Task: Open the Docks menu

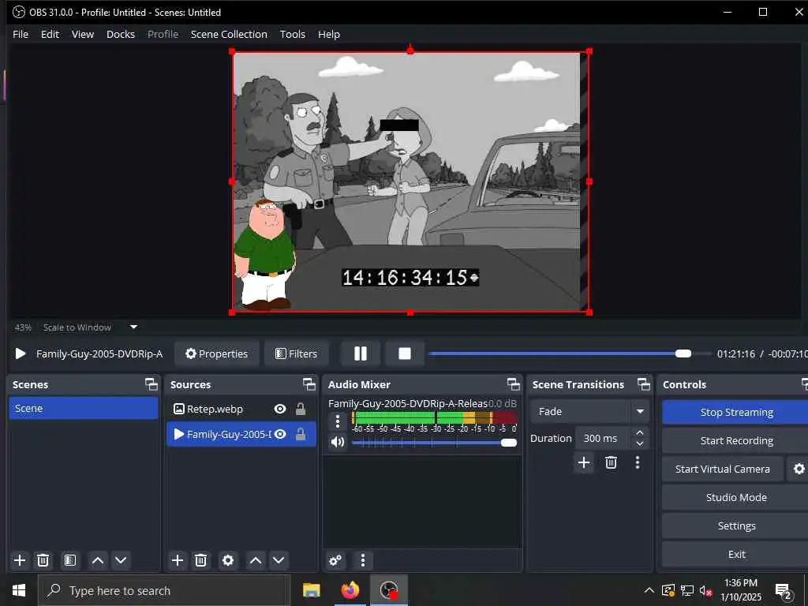Action: click(x=121, y=34)
